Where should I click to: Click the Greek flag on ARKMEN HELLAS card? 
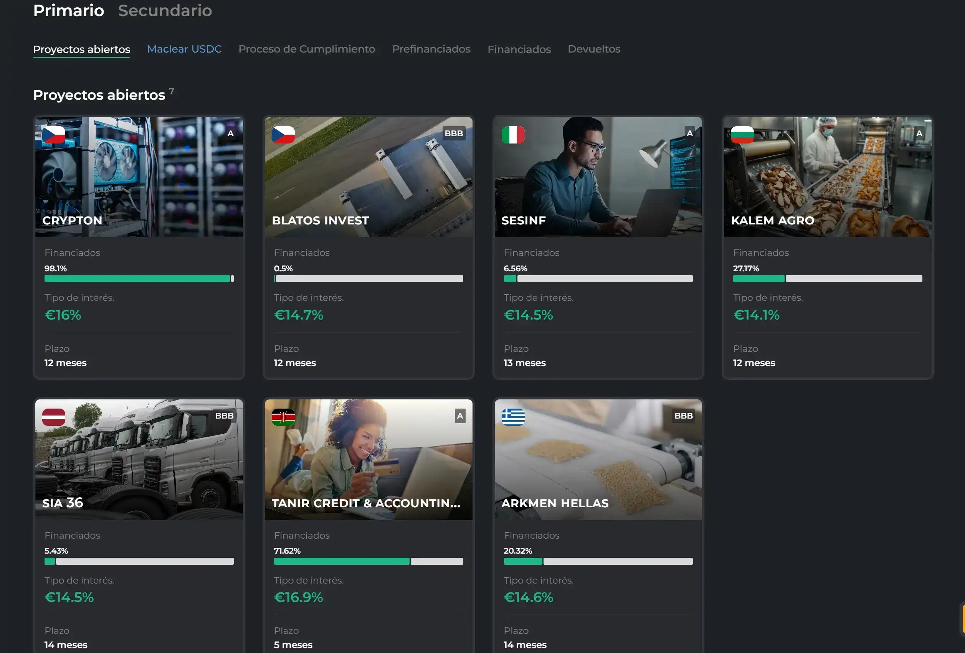pyautogui.click(x=513, y=417)
